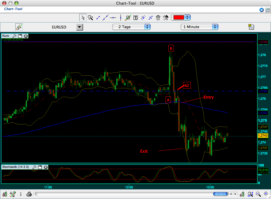
Task: Click the shapes drawing icon at bottom
Action: point(13,194)
